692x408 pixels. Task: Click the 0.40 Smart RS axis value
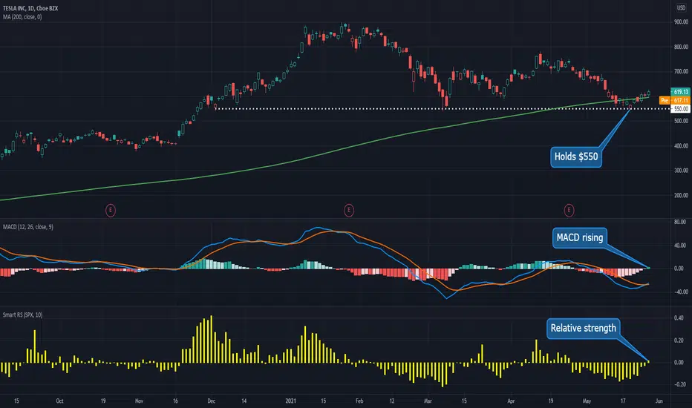679,318
